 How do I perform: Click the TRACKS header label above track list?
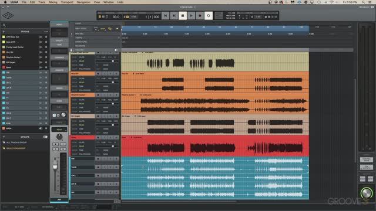pos(25,32)
